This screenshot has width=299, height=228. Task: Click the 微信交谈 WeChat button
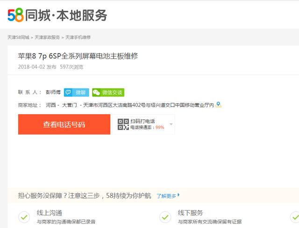click(x=108, y=93)
